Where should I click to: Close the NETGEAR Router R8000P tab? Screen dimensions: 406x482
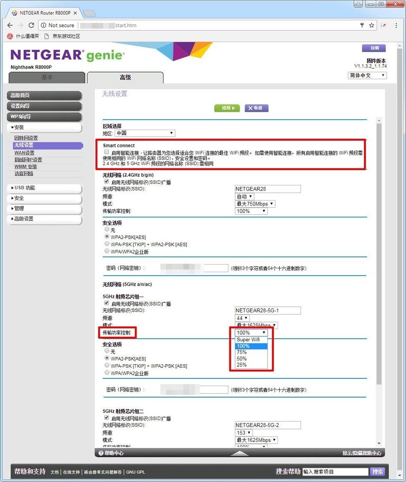tap(75, 13)
